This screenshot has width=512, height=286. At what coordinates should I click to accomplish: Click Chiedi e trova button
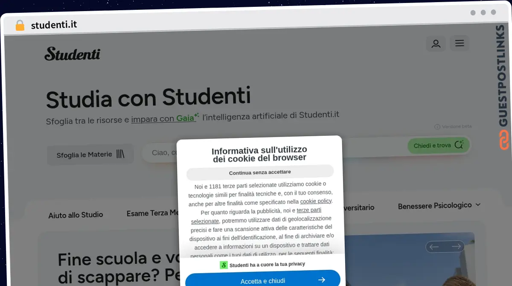click(x=438, y=146)
